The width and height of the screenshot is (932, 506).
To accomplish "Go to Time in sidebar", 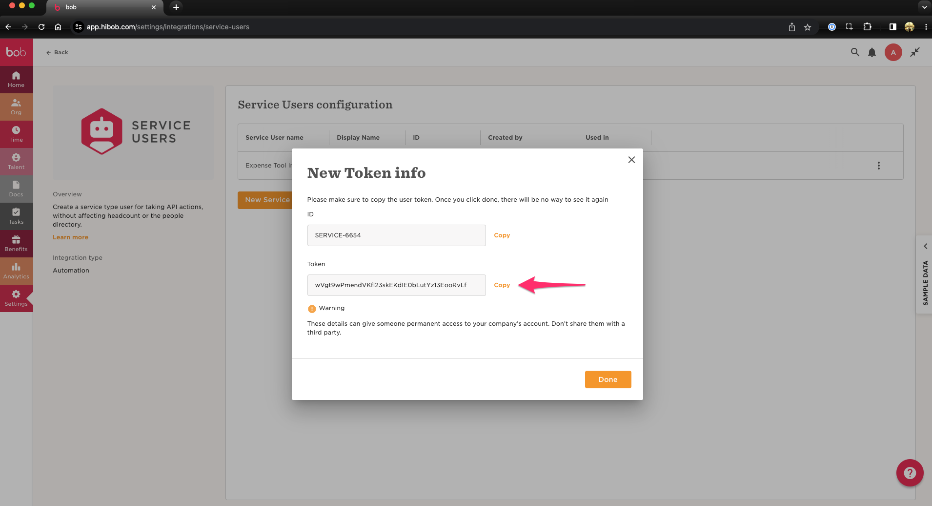I will [16, 134].
